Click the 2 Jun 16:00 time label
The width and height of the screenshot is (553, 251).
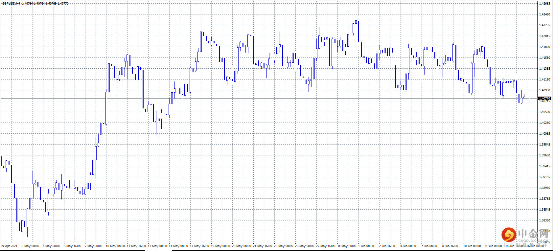pyautogui.click(x=387, y=246)
